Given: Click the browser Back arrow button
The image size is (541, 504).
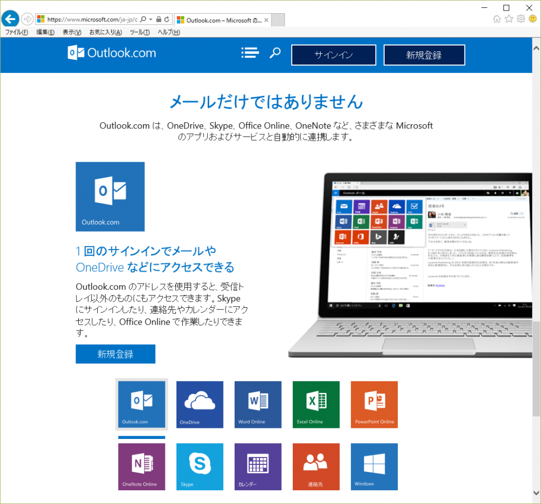Looking at the screenshot, I should click(x=11, y=19).
